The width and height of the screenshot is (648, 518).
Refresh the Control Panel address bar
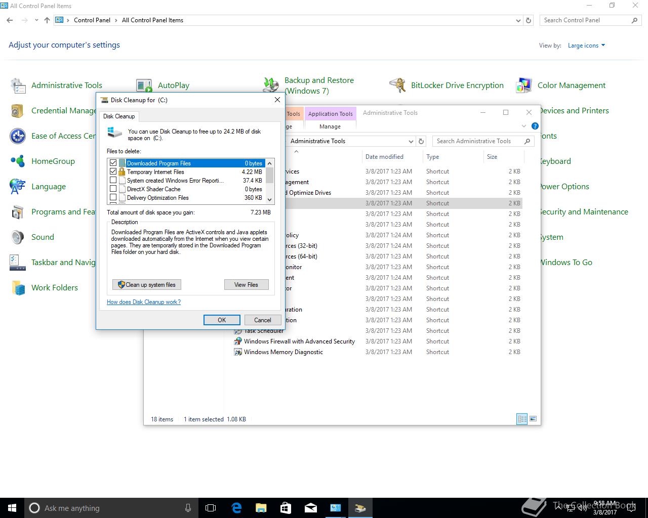529,20
